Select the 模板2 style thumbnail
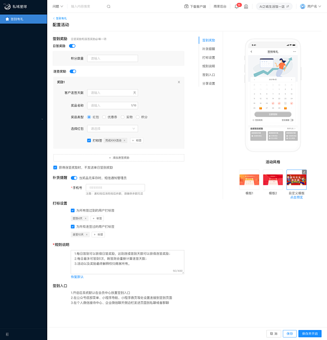Image resolution: width=327 pixels, height=340 pixels. (273, 180)
